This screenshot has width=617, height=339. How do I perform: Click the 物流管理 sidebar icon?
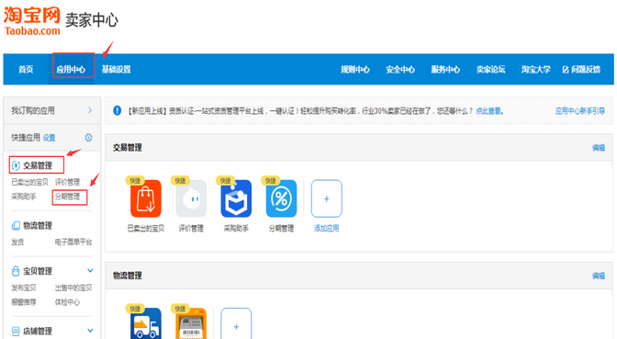pyautogui.click(x=16, y=226)
